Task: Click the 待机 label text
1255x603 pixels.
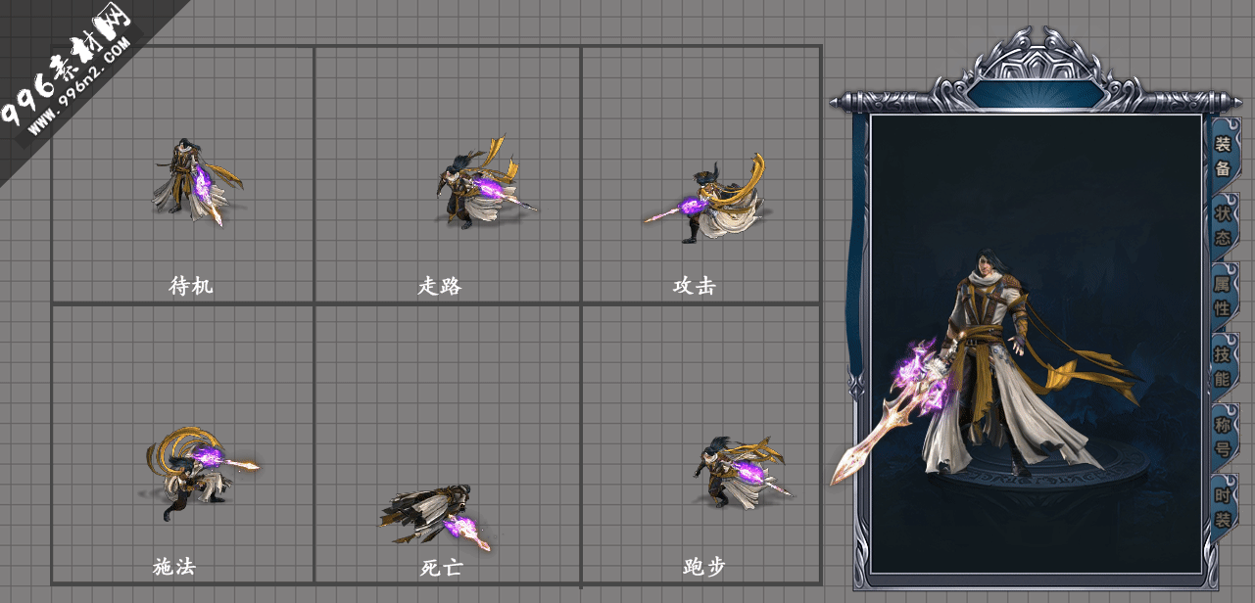Action: [x=190, y=286]
